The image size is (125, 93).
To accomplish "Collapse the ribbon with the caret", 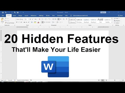I will pos(123,25).
